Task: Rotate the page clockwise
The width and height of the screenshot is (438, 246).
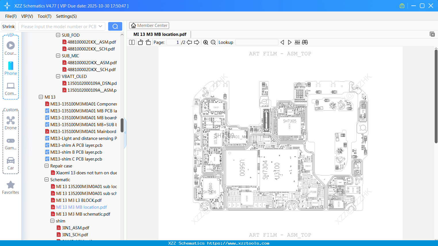Action: pos(148,42)
